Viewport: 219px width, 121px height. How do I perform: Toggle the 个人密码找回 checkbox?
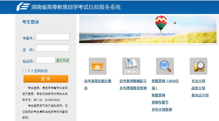point(24,71)
